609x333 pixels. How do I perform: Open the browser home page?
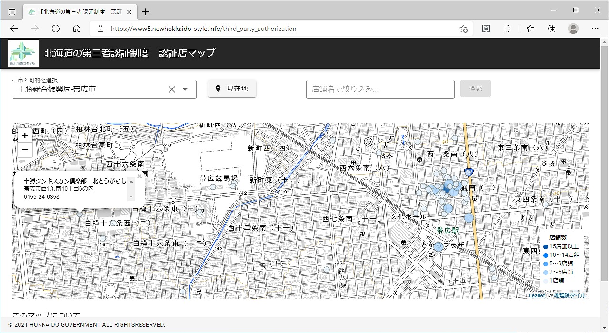[77, 29]
